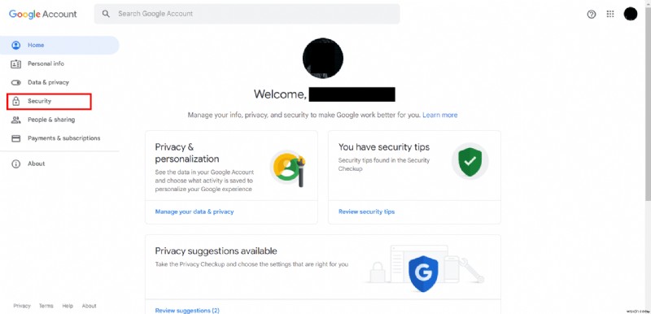Click the large profile picture
Screen dimensions: 651x314
pos(322,58)
